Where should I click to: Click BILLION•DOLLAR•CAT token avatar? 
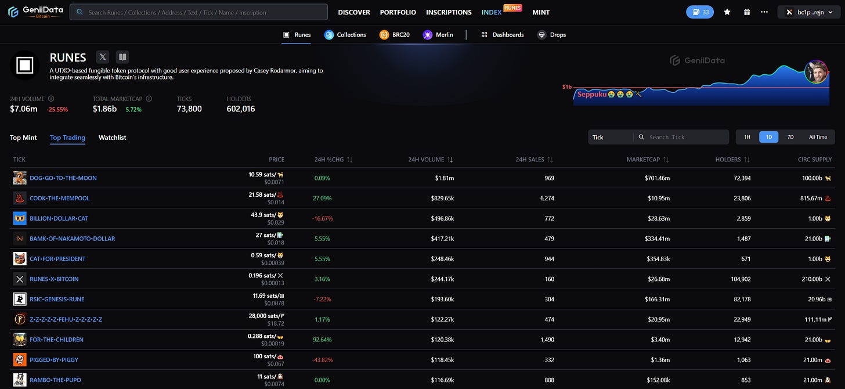click(20, 218)
